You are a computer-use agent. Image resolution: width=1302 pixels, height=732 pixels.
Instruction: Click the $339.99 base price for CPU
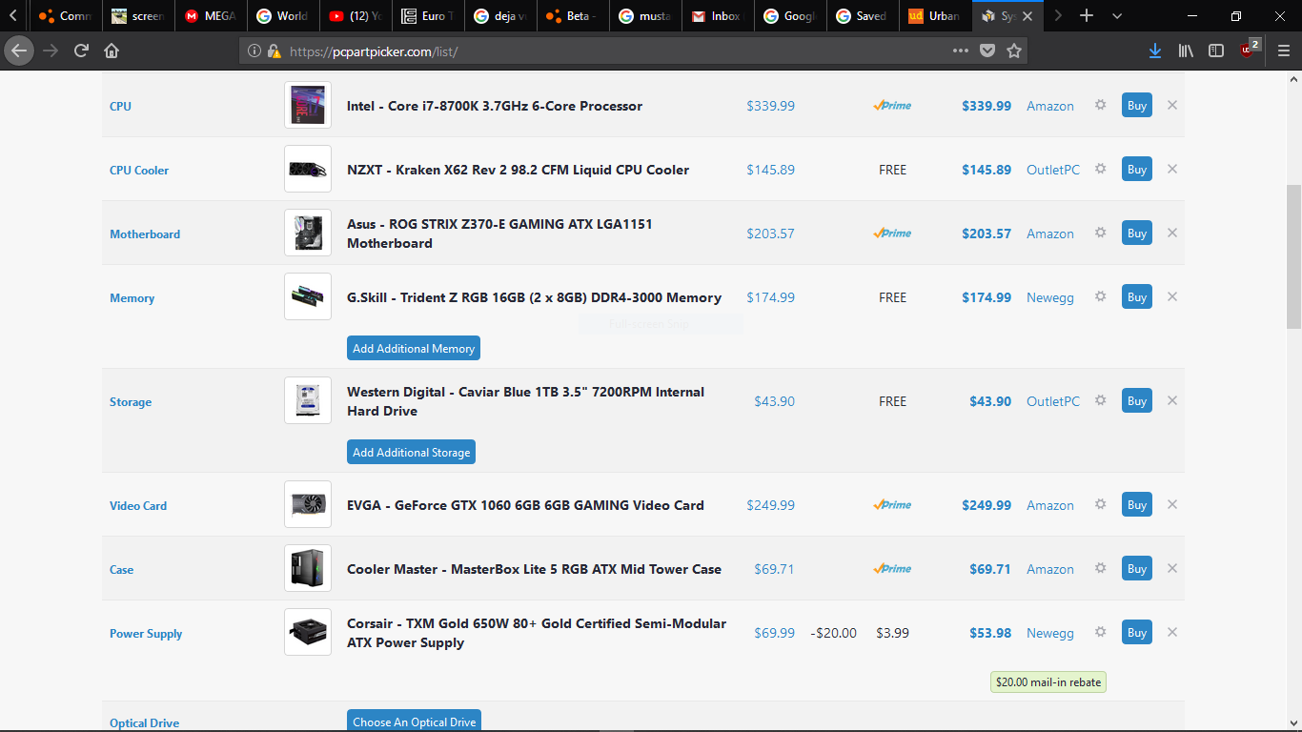[x=770, y=106]
